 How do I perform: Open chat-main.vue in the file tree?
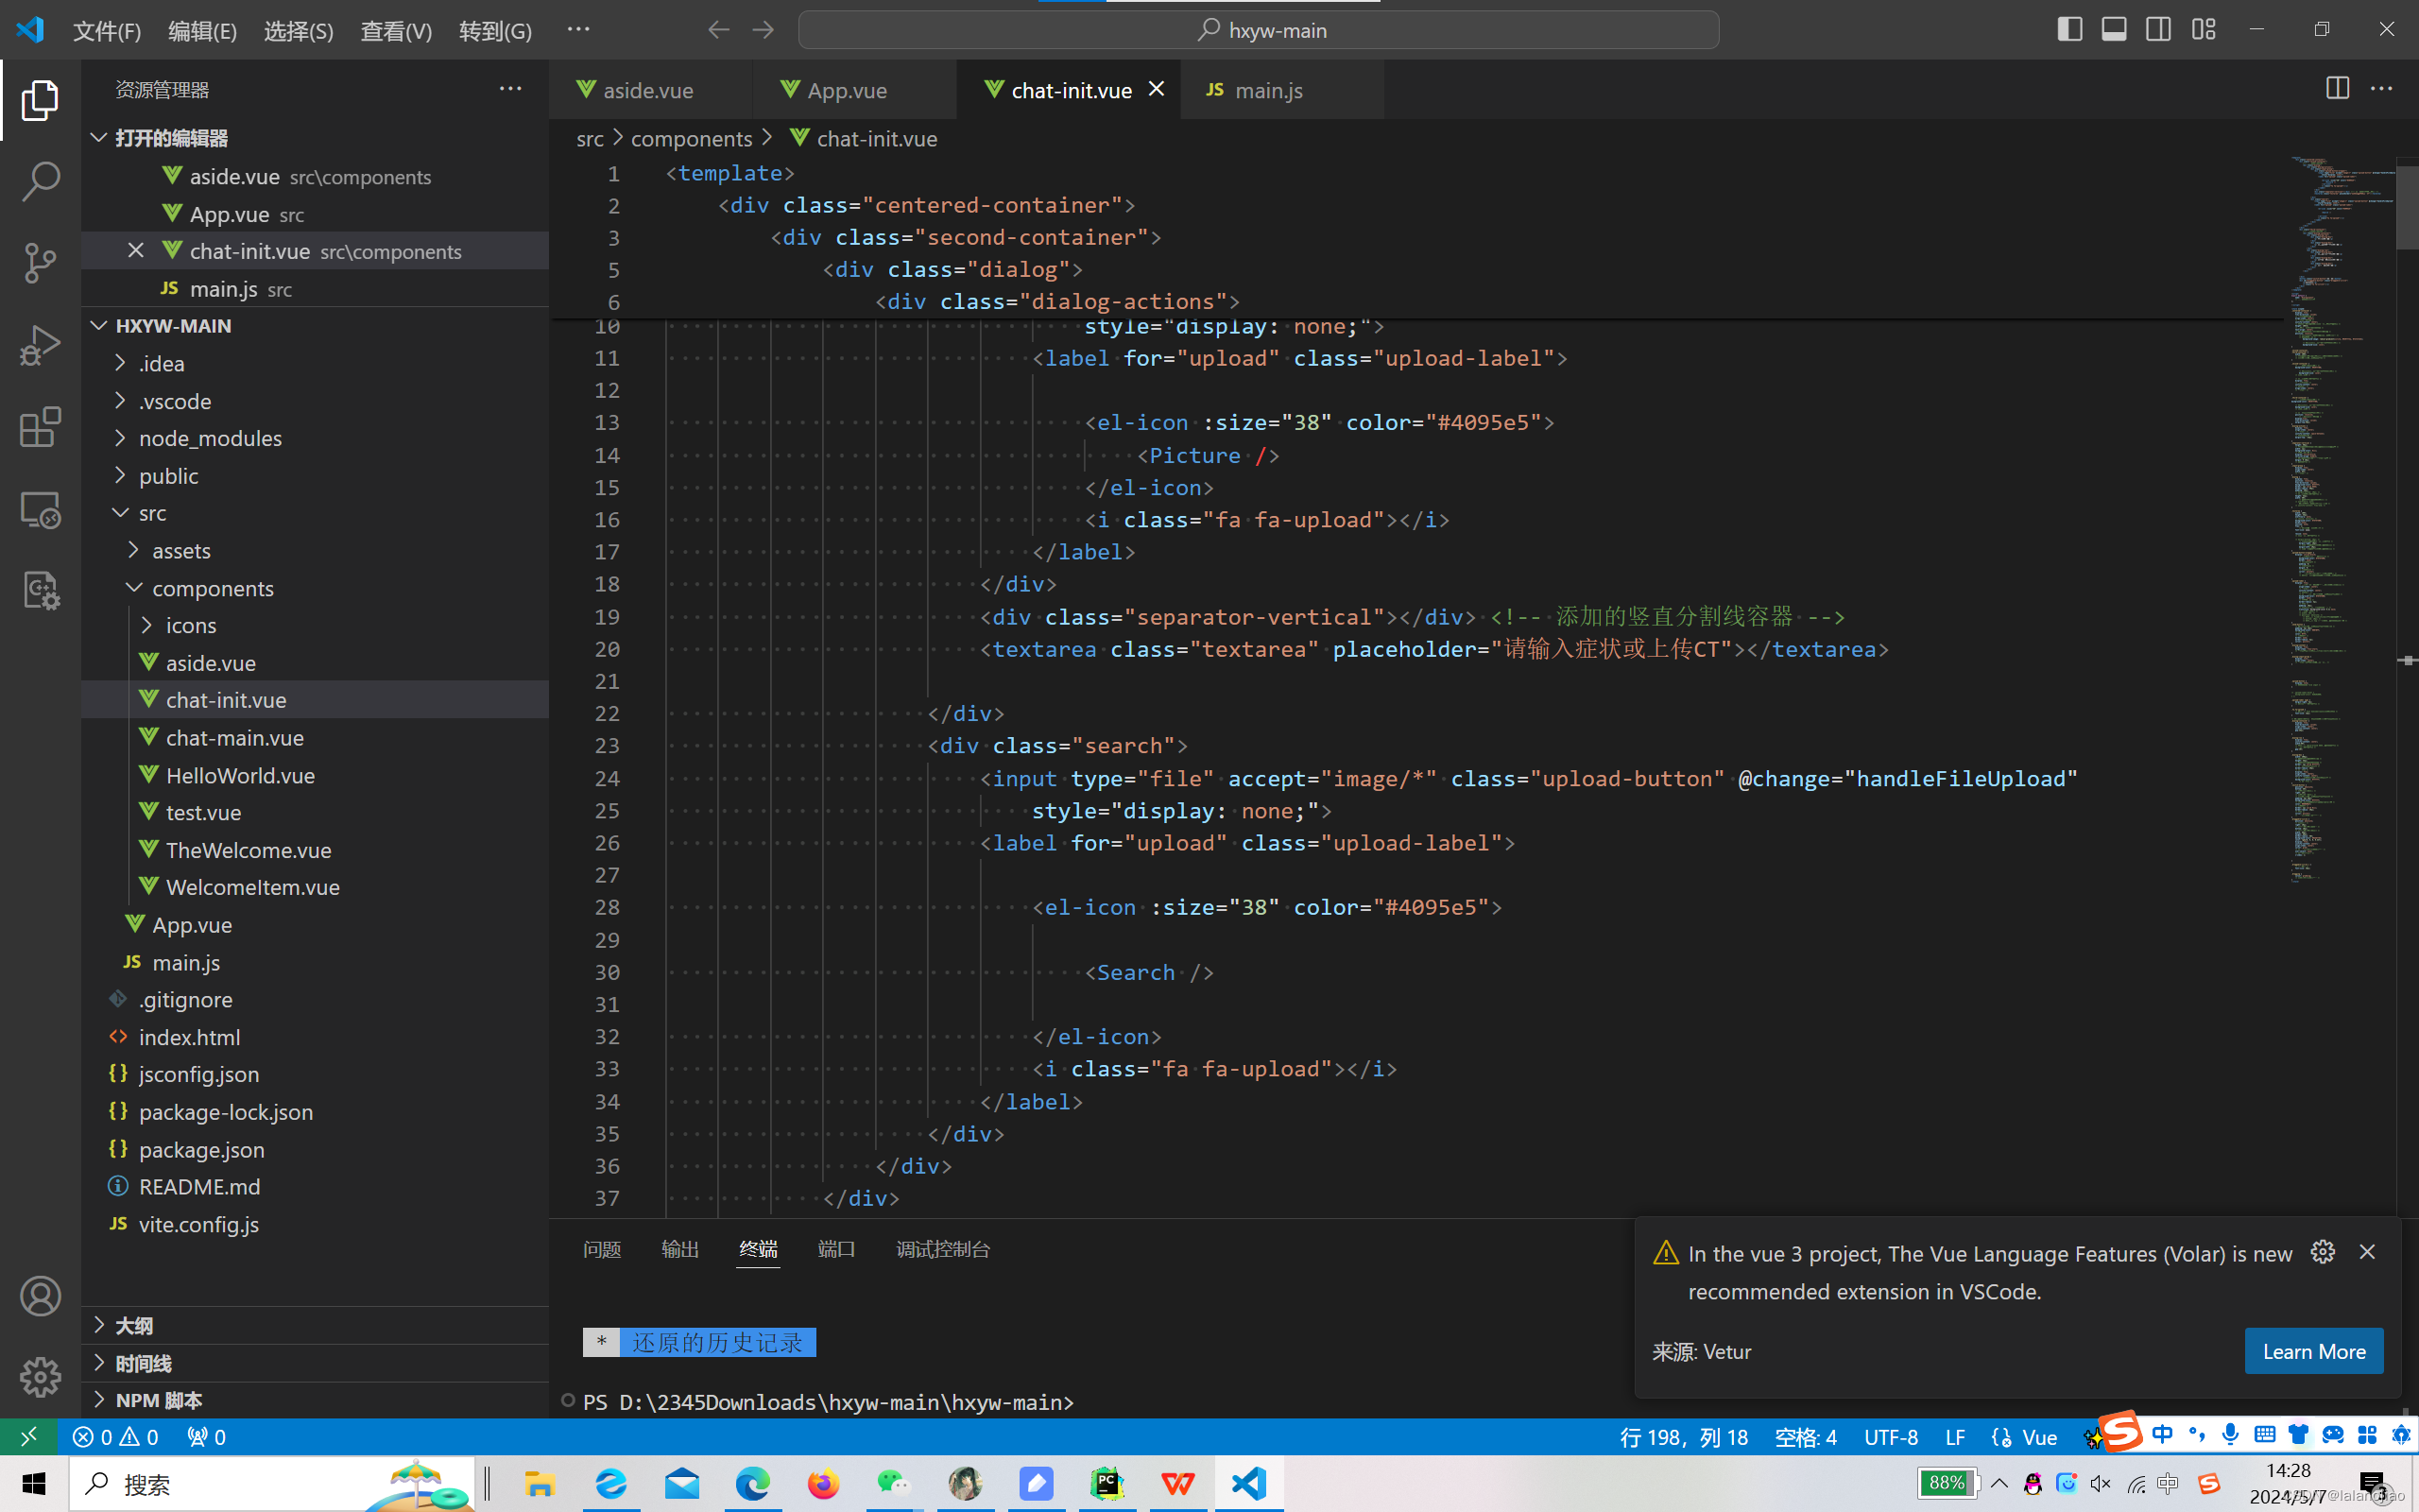click(315, 738)
